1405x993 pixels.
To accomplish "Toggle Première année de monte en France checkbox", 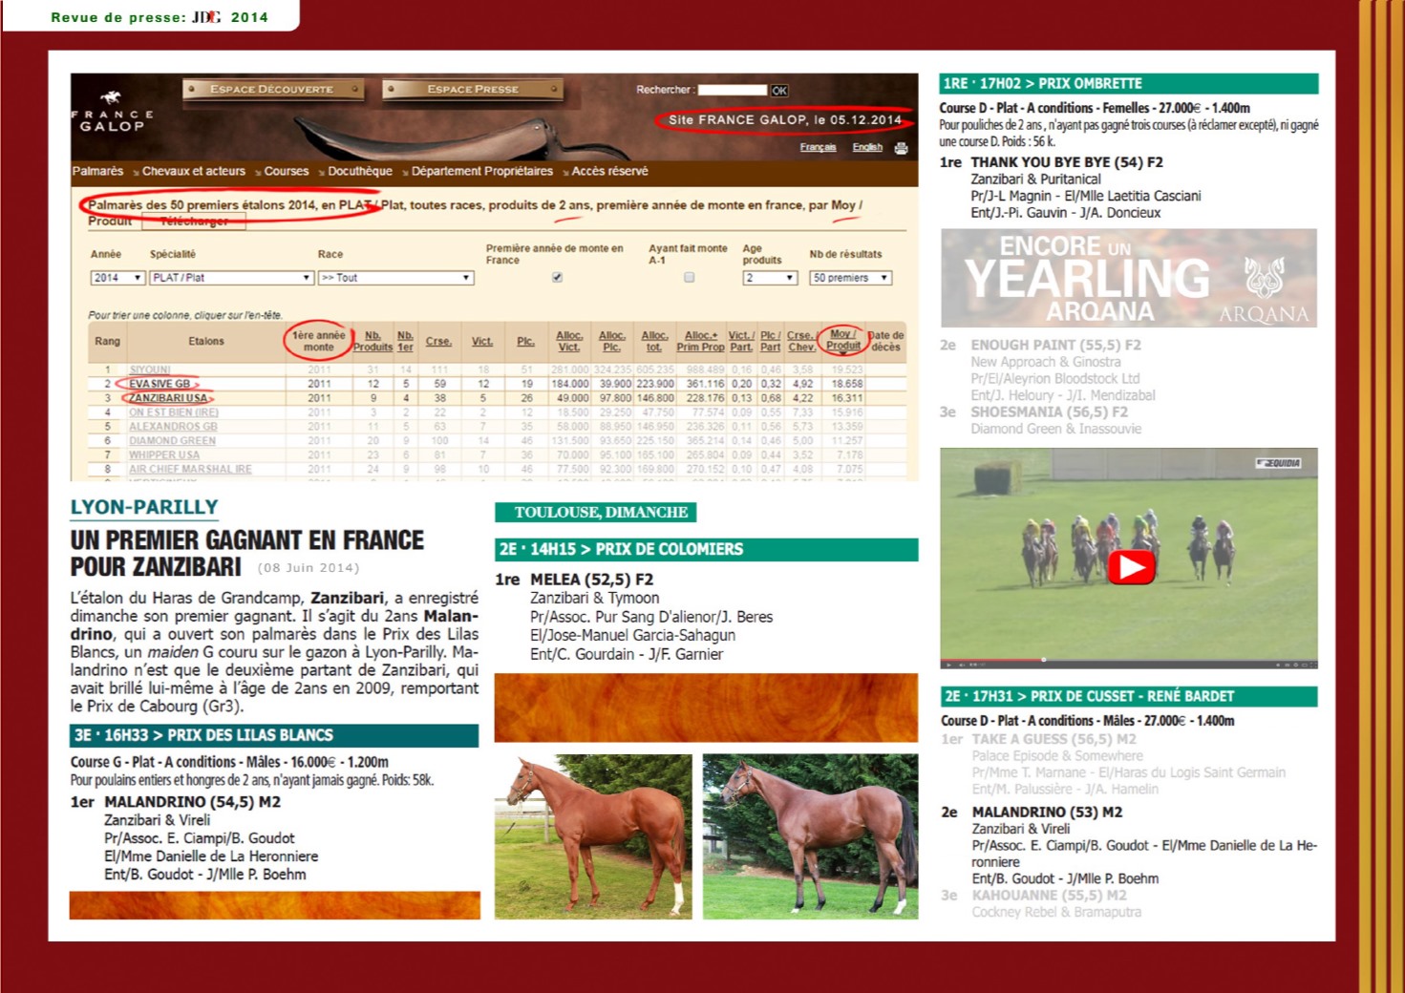I will (557, 278).
